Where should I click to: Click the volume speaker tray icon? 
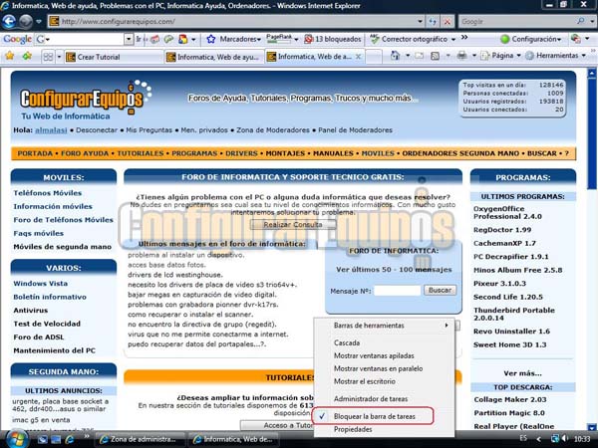[x=565, y=439]
